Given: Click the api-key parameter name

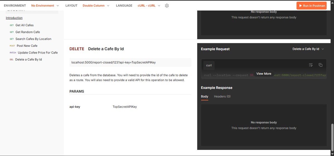Looking at the screenshot, I should point(75,107).
